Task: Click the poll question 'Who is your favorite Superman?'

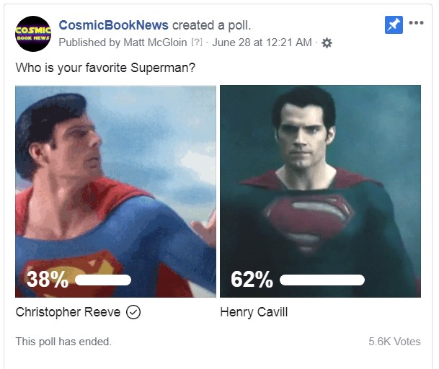Action: 105,68
